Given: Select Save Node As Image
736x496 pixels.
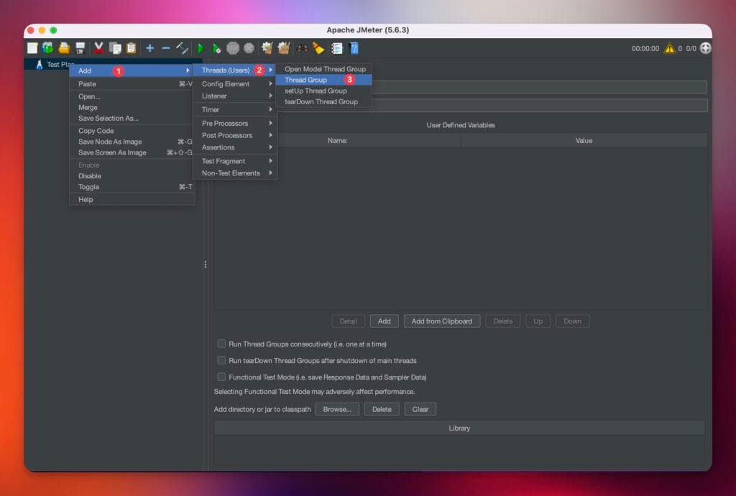Looking at the screenshot, I should pos(132,141).
